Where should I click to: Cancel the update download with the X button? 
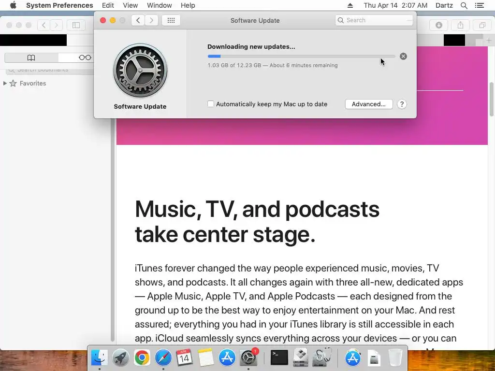pos(403,57)
